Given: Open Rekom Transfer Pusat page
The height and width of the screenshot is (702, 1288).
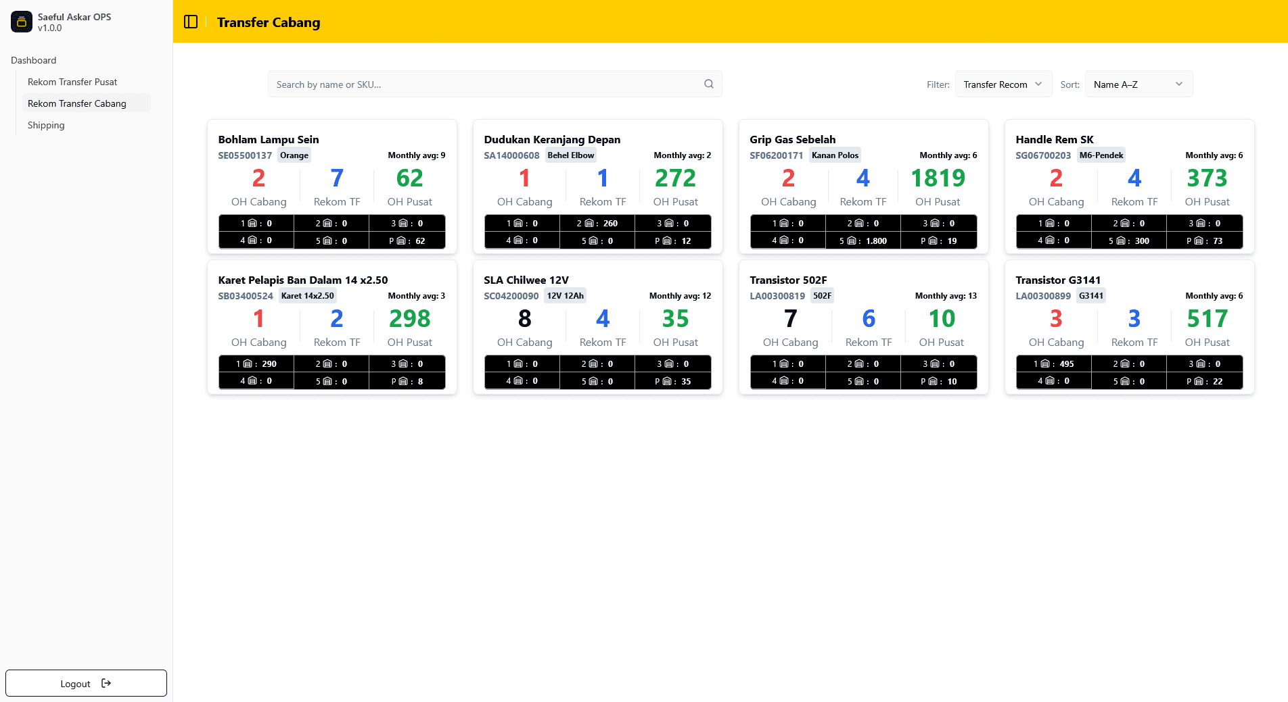Looking at the screenshot, I should pos(72,82).
